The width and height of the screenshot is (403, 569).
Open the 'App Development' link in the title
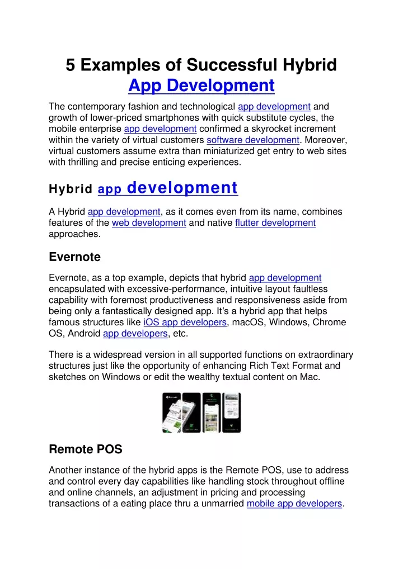[201, 86]
